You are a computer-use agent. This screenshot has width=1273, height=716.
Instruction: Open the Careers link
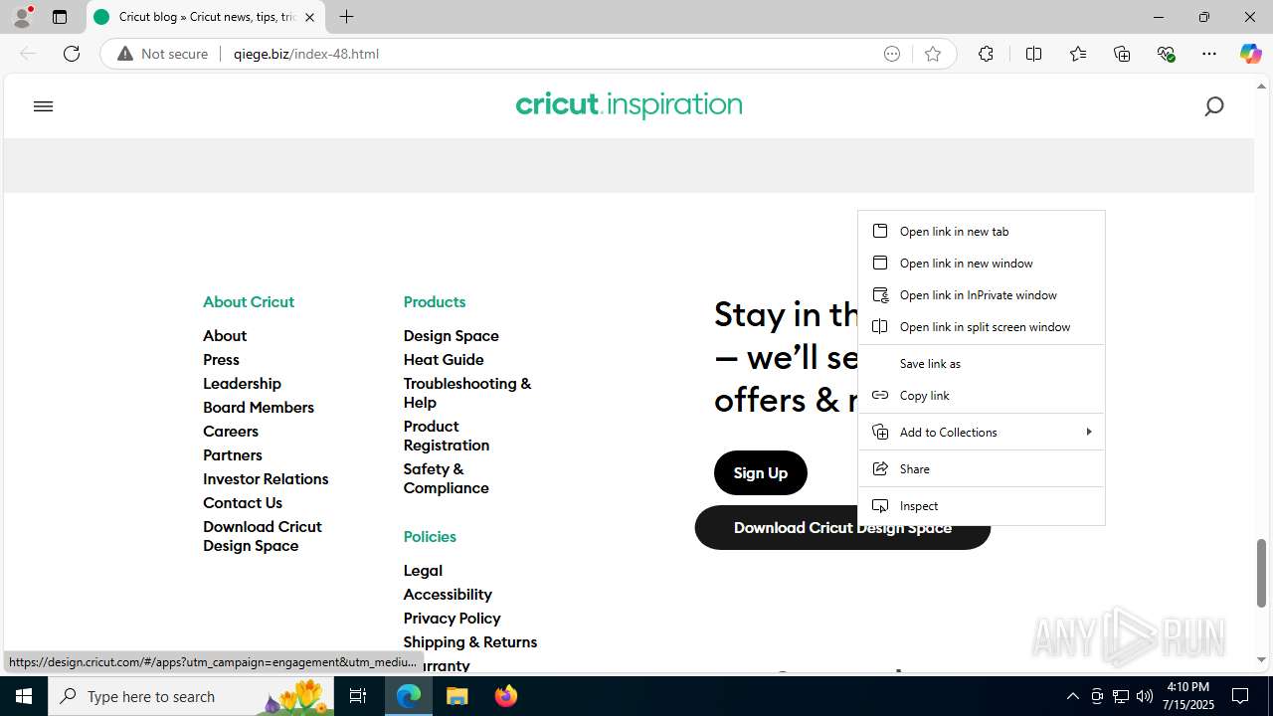[231, 432]
